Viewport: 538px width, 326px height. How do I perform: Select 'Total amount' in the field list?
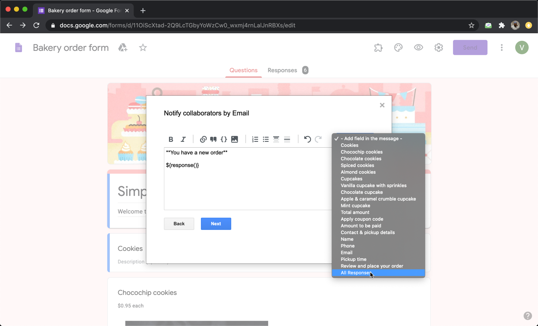(355, 212)
